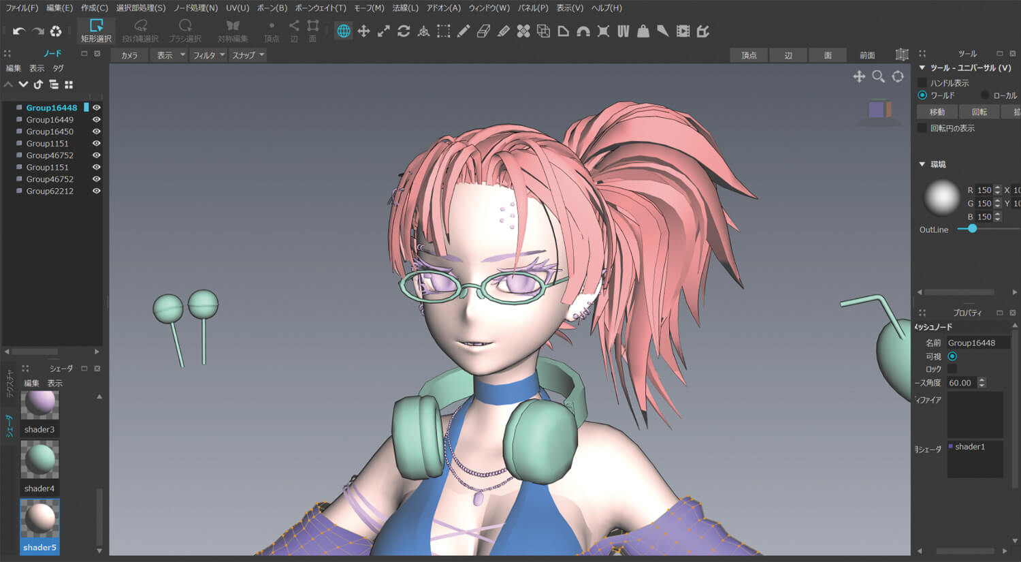Click the 回転 button in tool panel
1021x562 pixels.
coord(979,112)
